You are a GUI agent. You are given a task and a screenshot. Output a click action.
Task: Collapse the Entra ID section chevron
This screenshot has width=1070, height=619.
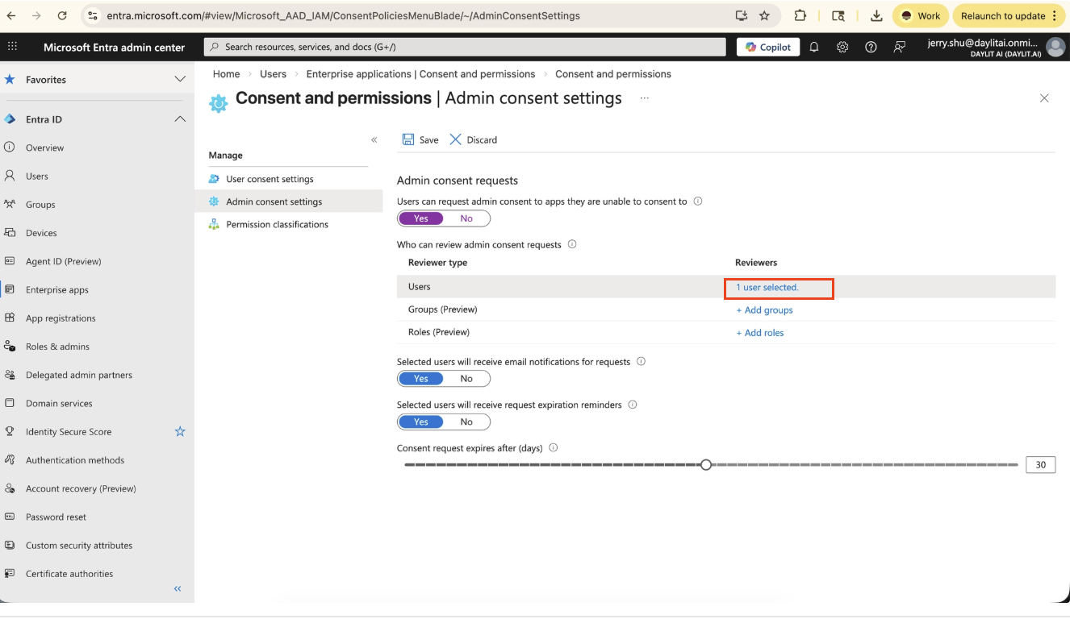pyautogui.click(x=180, y=119)
